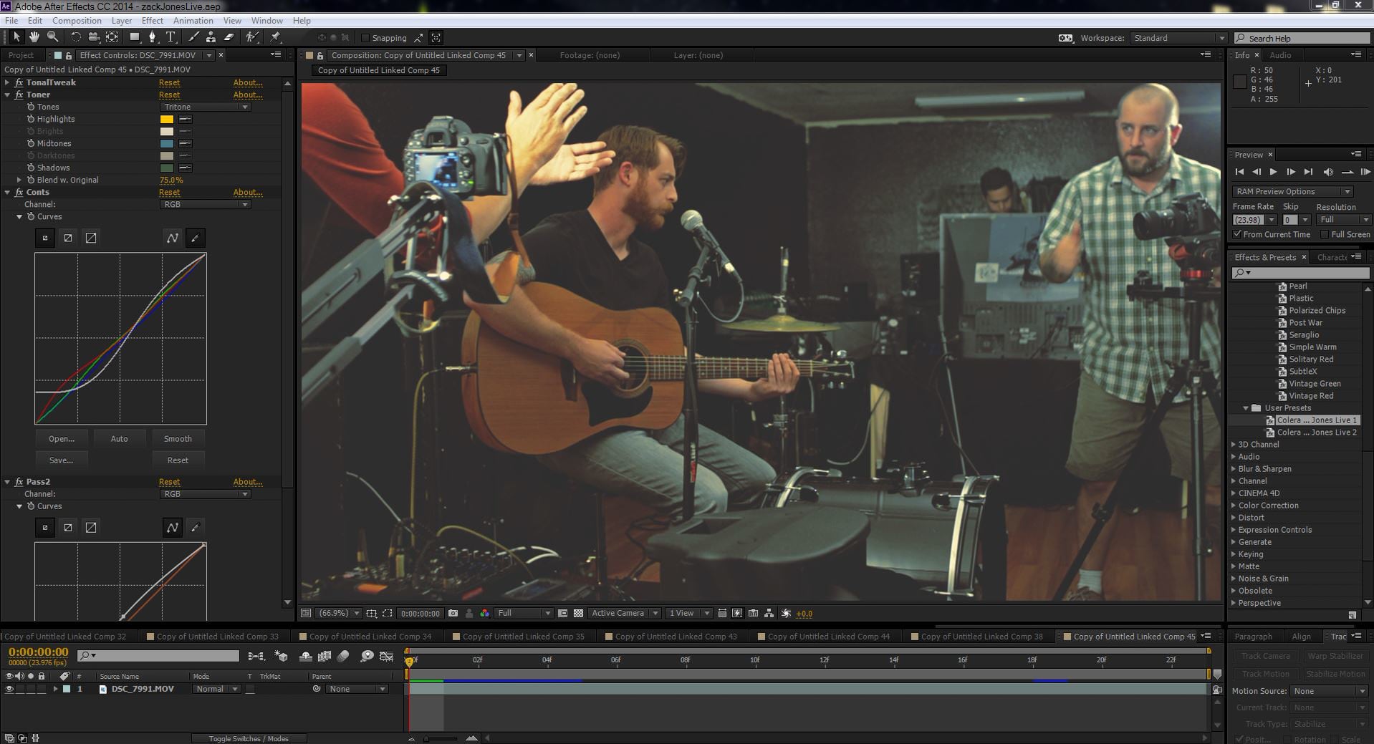This screenshot has width=1374, height=744.
Task: Select the Puppet Pin tool
Action: [276, 37]
